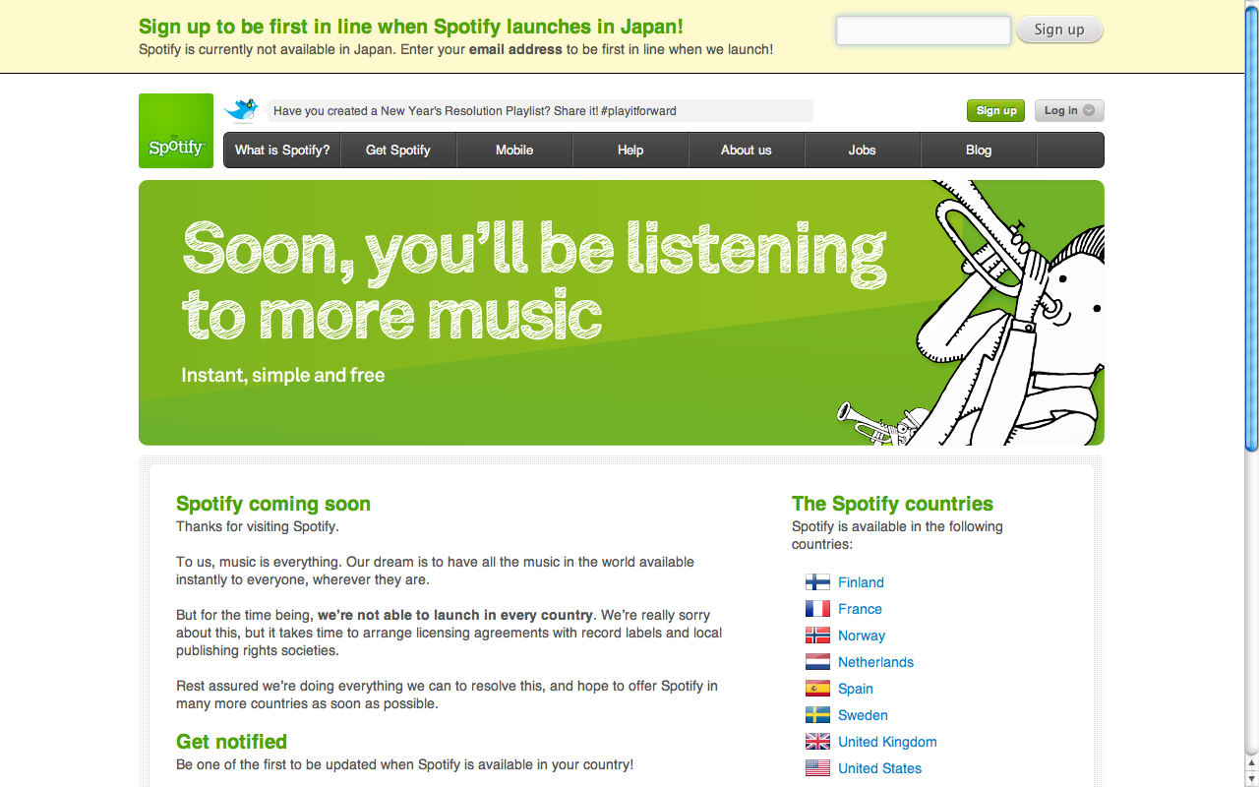
Task: Open the Log in dropdown
Action: click(x=1069, y=111)
